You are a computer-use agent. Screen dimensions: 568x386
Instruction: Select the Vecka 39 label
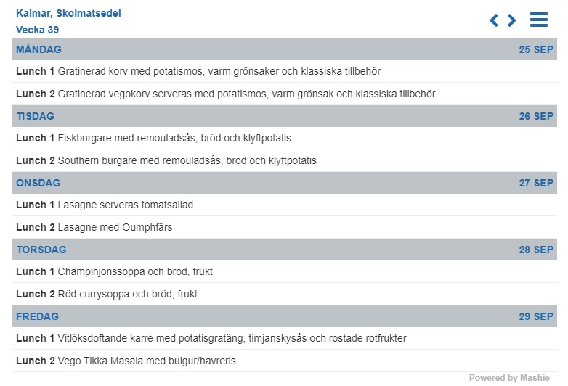tap(38, 30)
